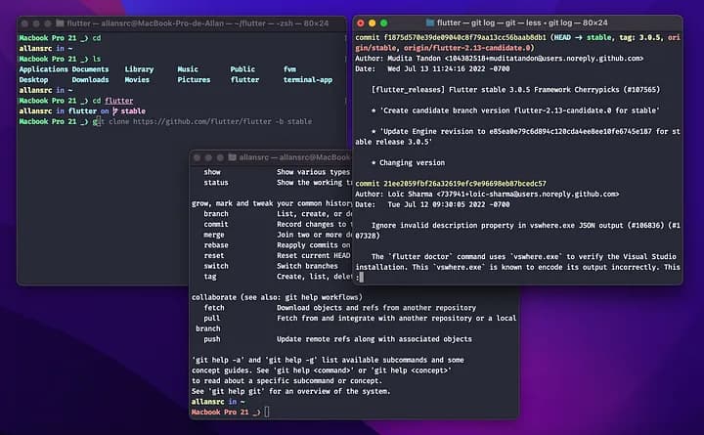Click the git branch symbol before stable
Image resolution: width=704 pixels, height=435 pixels.
pyautogui.click(x=115, y=110)
